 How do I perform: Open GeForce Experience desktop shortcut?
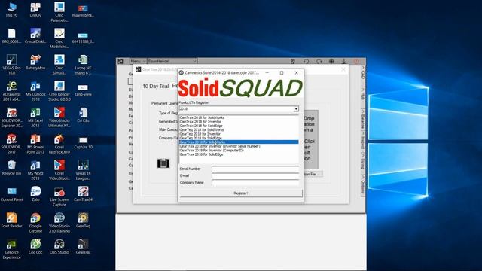pyautogui.click(x=12, y=249)
